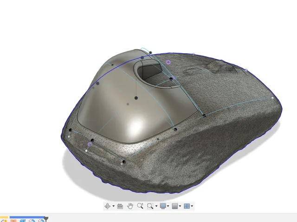This screenshot has height=222, width=297.
Task: Select the last circular feature before marker
Action: pos(41,221)
